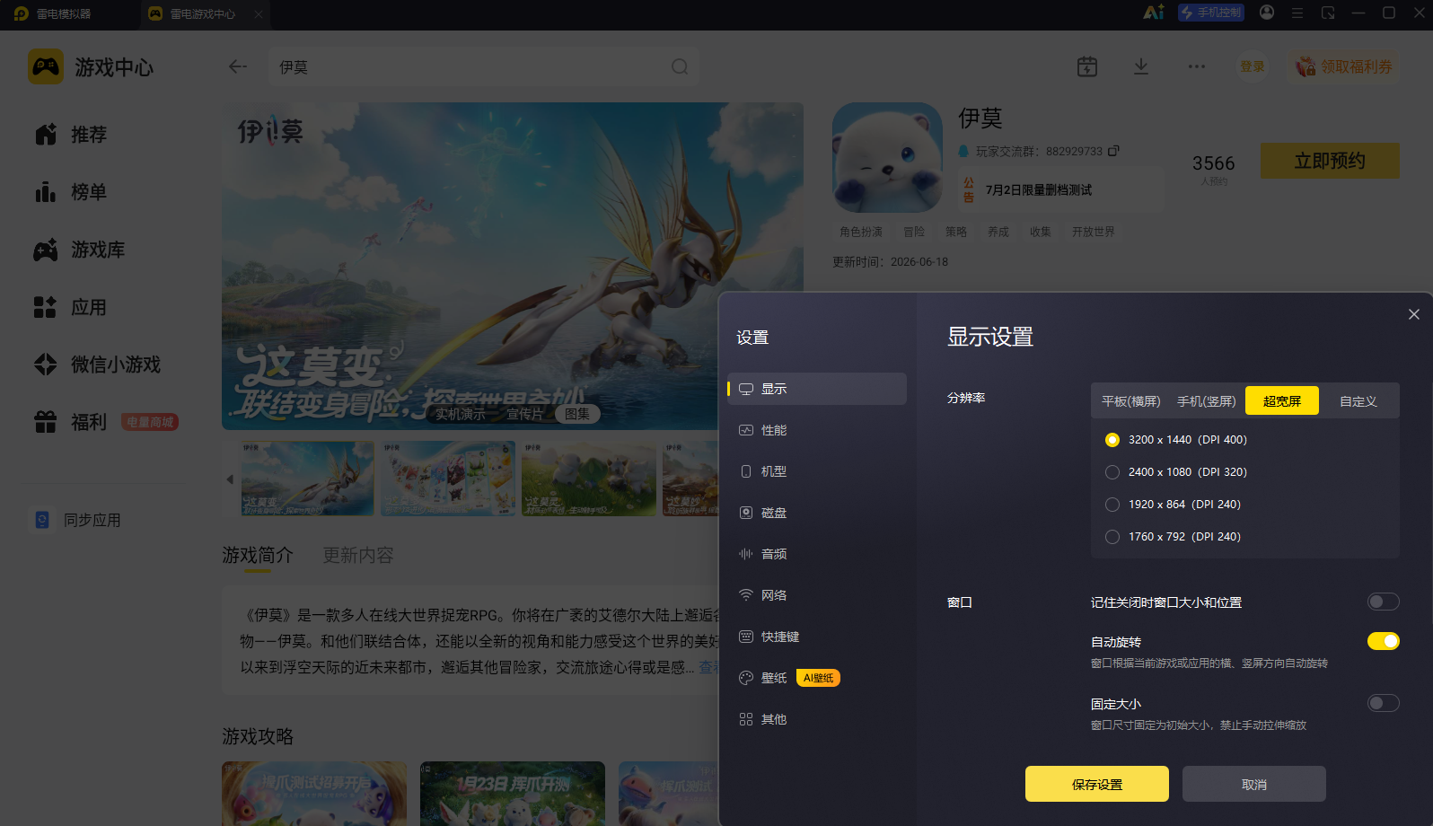Click the 角色扮演 tag
The width and height of the screenshot is (1433, 826).
click(861, 232)
